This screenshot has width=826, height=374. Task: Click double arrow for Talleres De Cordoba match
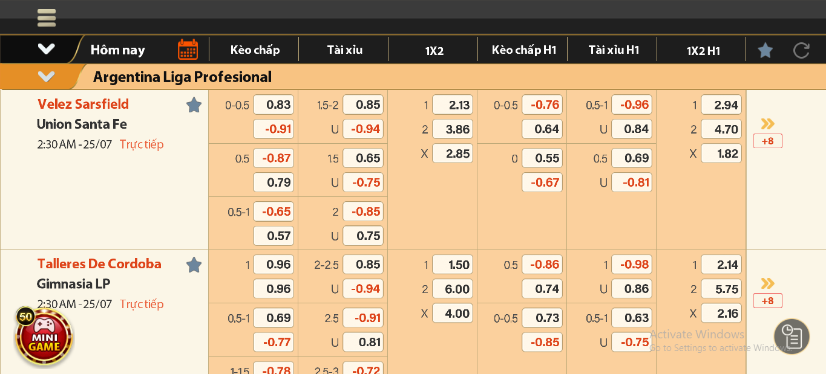[767, 283]
